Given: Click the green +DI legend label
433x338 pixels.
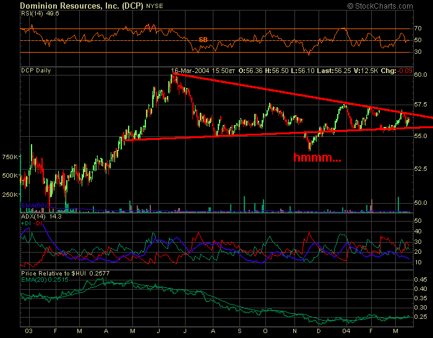Looking at the screenshot, I should point(27,223).
